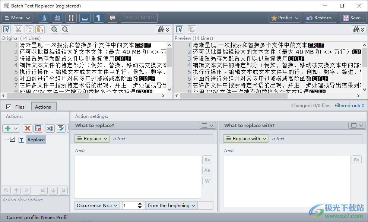Open the Menu dropdown
This screenshot has width=368, height=222.
point(17,18)
